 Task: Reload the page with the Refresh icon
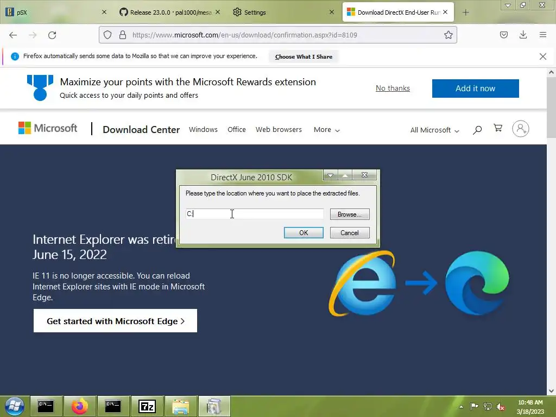tap(52, 35)
